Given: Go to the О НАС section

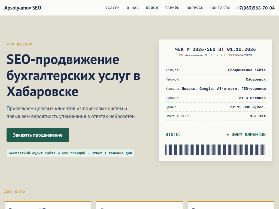Looking at the screenshot, I should 133,8.
